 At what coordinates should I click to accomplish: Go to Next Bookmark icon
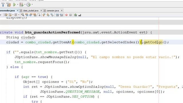(48, 15)
